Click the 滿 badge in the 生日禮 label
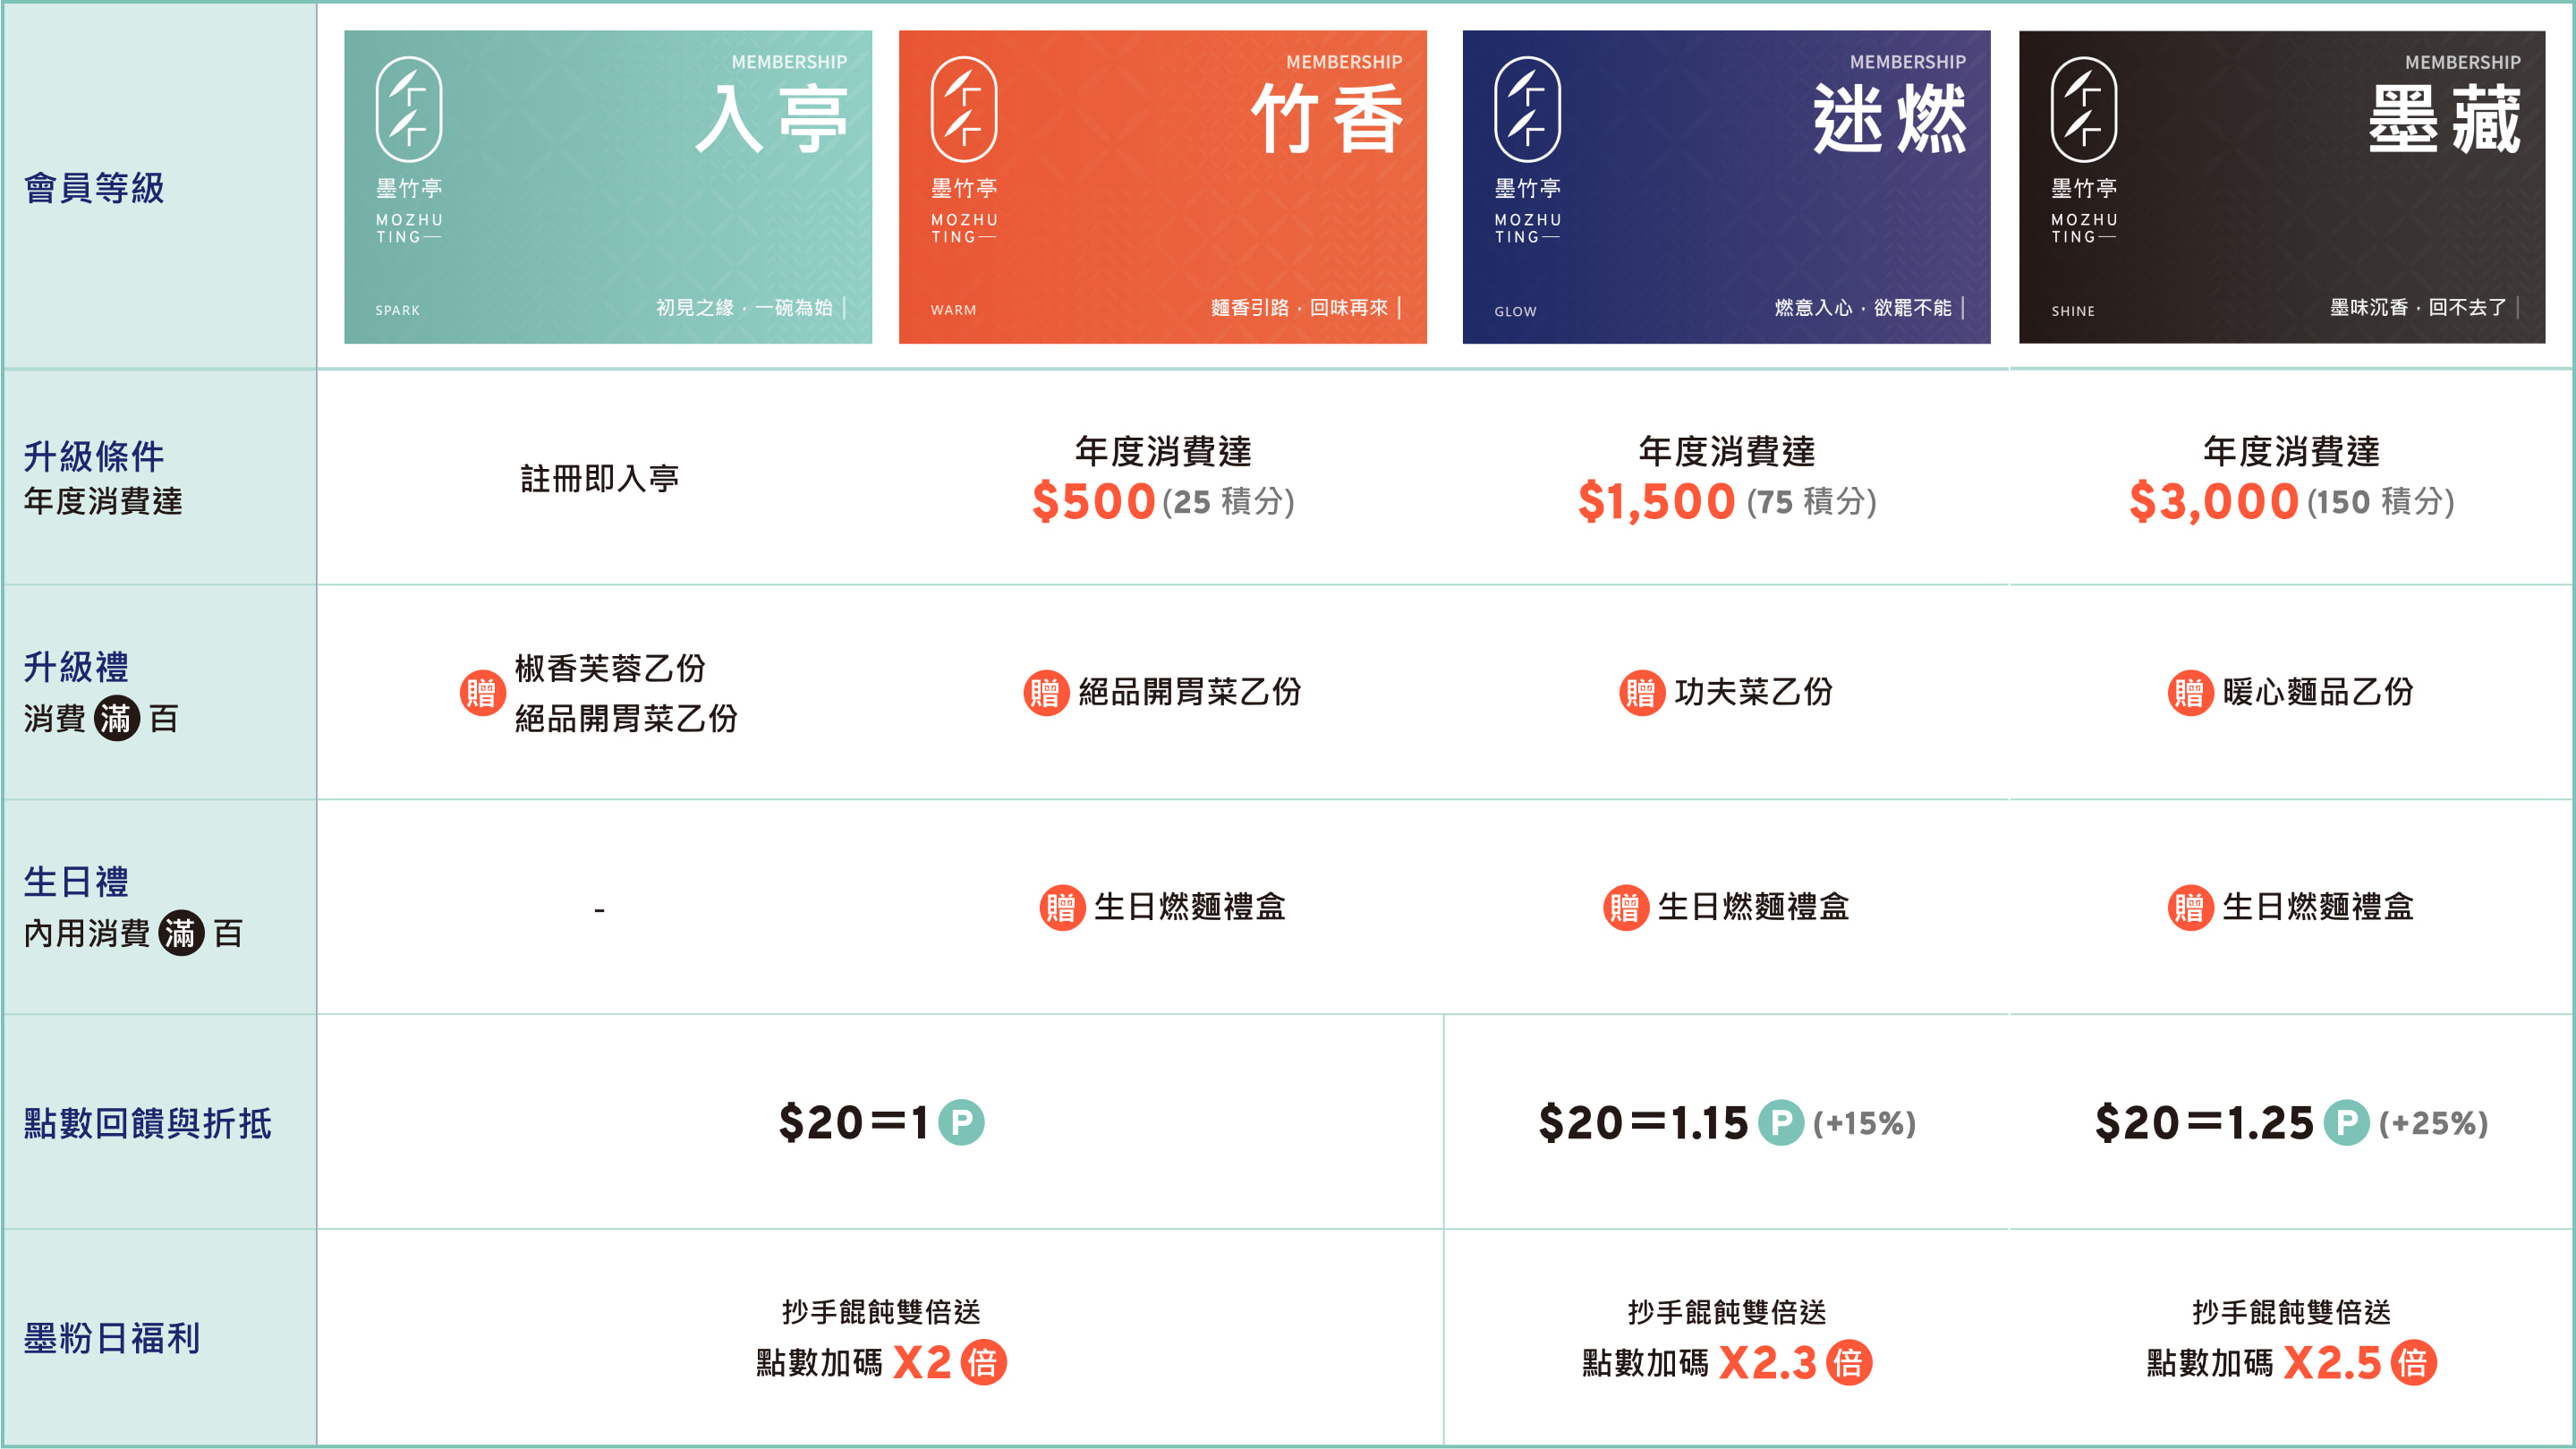The height and width of the screenshot is (1449, 2576). click(x=181, y=933)
